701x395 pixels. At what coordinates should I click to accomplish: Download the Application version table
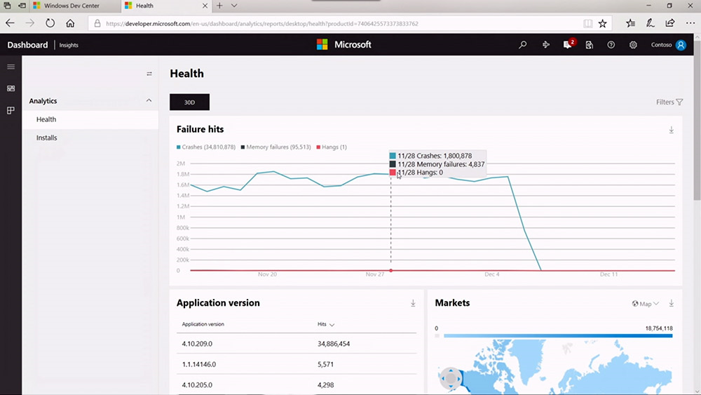click(413, 303)
